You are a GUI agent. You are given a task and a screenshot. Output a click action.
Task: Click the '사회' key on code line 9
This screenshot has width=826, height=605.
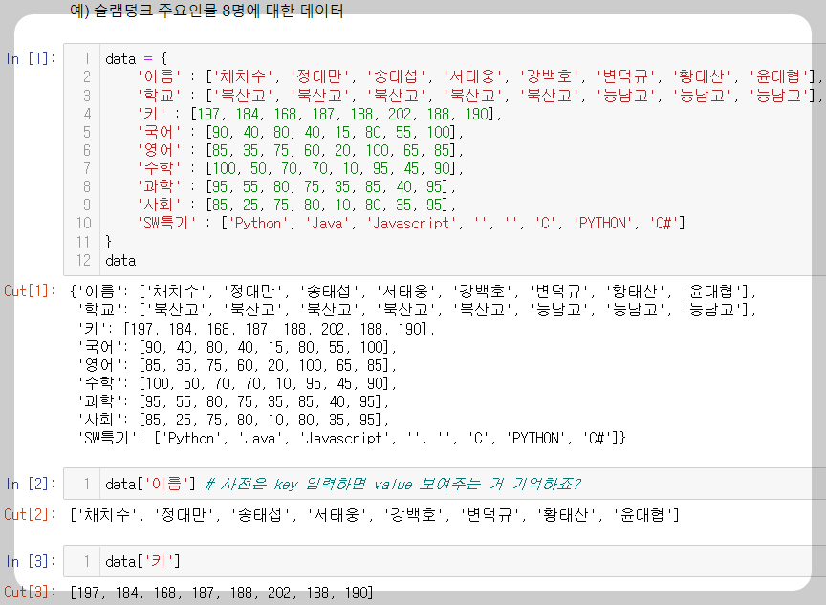pyautogui.click(x=159, y=205)
